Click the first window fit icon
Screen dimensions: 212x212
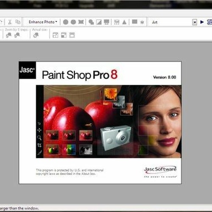tap(55, 35)
